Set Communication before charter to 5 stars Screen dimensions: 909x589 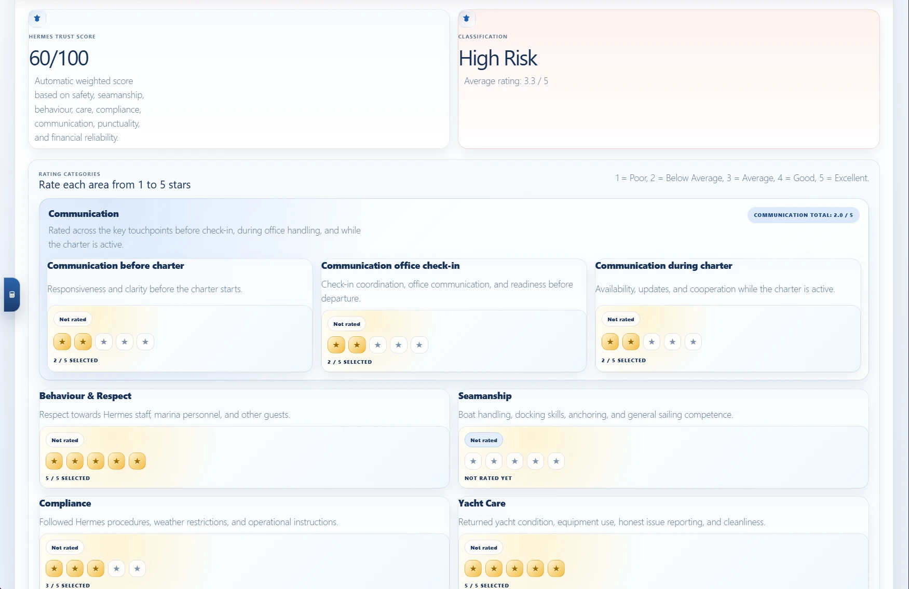(x=145, y=342)
